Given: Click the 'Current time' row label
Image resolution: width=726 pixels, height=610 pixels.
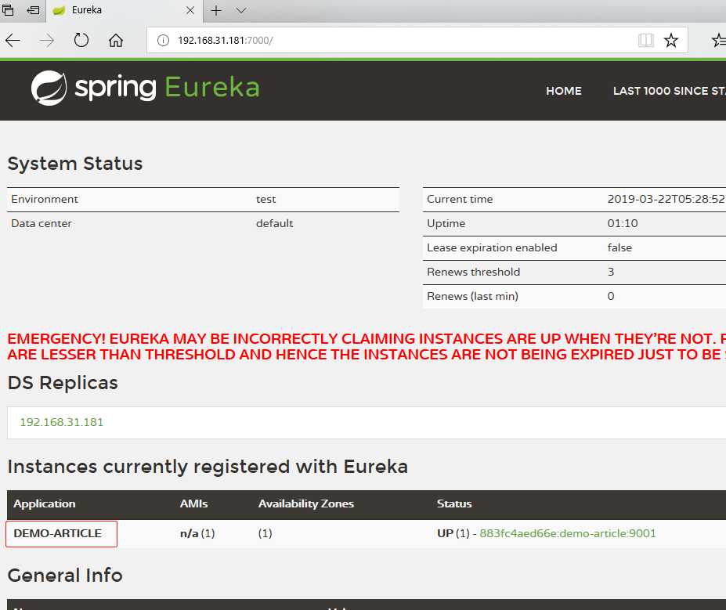Looking at the screenshot, I should [460, 200].
